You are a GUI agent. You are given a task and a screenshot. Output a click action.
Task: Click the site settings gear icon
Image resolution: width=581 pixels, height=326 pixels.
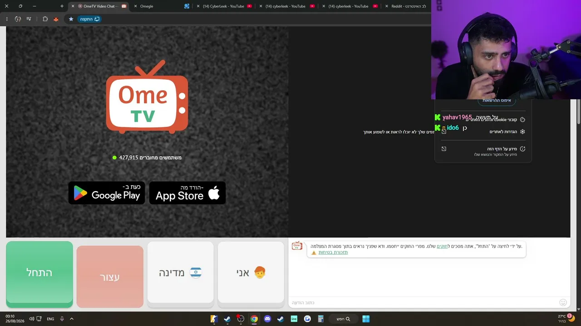[x=522, y=132]
